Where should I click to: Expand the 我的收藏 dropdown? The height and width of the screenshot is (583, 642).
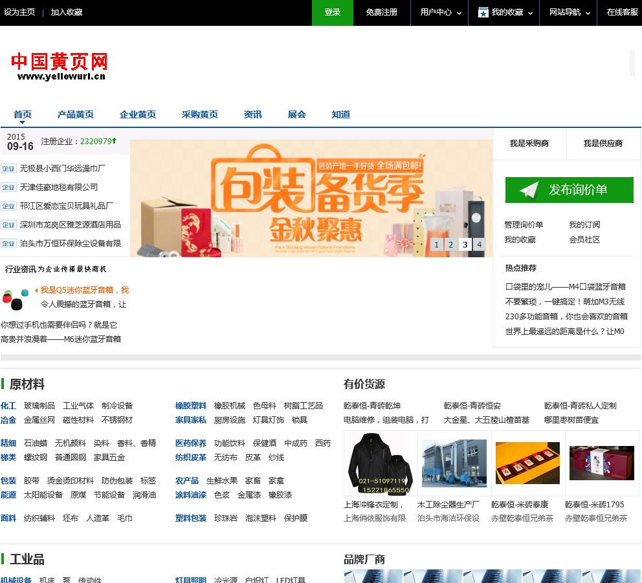[504, 12]
